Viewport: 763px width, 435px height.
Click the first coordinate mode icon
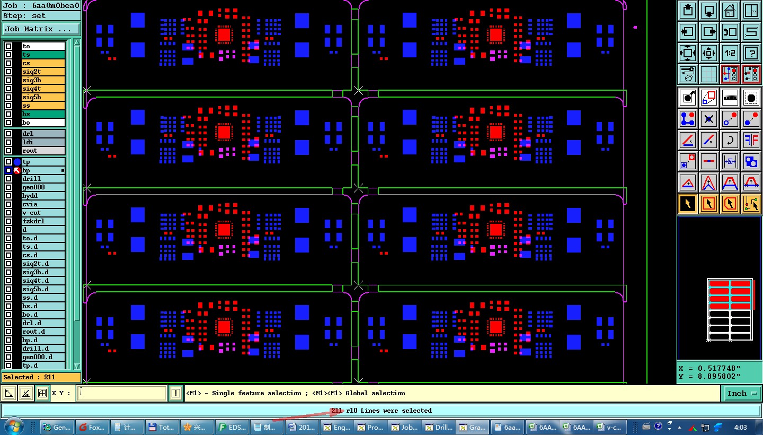[9, 393]
